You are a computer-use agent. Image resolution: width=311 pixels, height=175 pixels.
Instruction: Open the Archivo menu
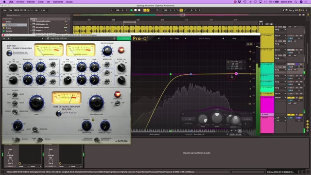tap(20, 2)
